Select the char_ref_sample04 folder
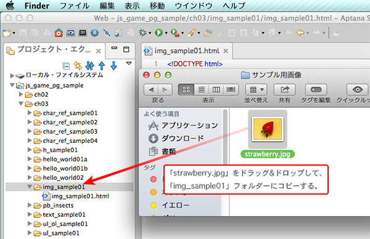The width and height of the screenshot is (370, 239). click(65, 140)
